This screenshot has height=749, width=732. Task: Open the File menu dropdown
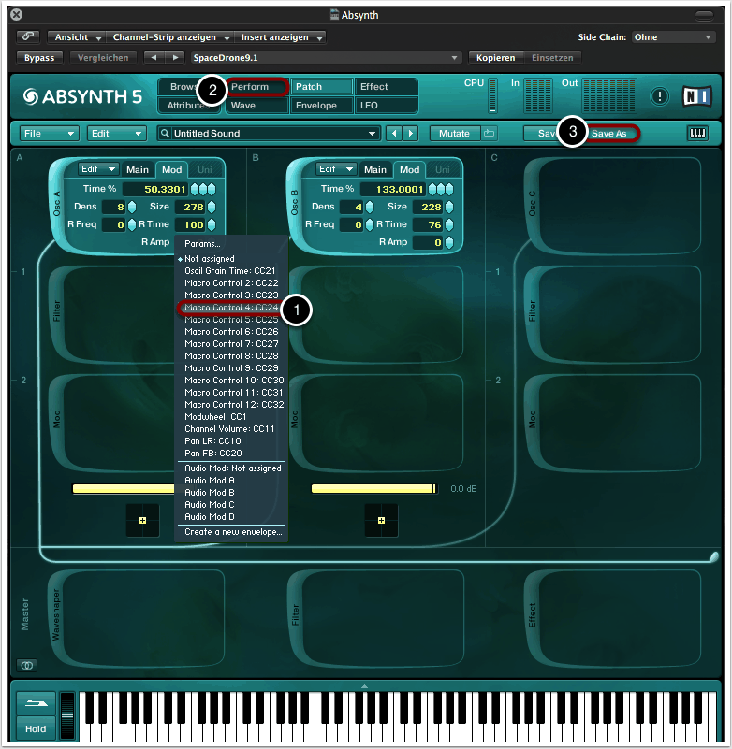pyautogui.click(x=49, y=134)
